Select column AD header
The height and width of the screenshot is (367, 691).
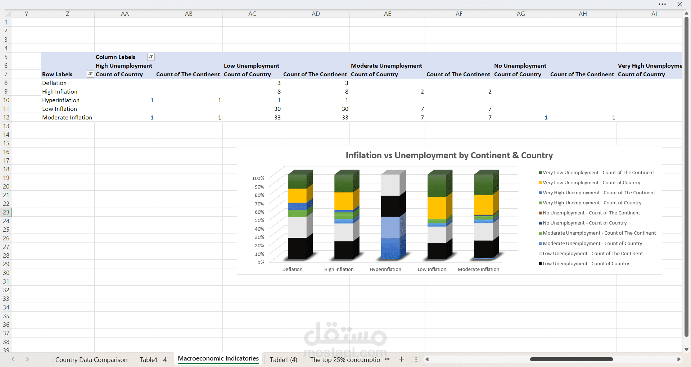(x=316, y=14)
